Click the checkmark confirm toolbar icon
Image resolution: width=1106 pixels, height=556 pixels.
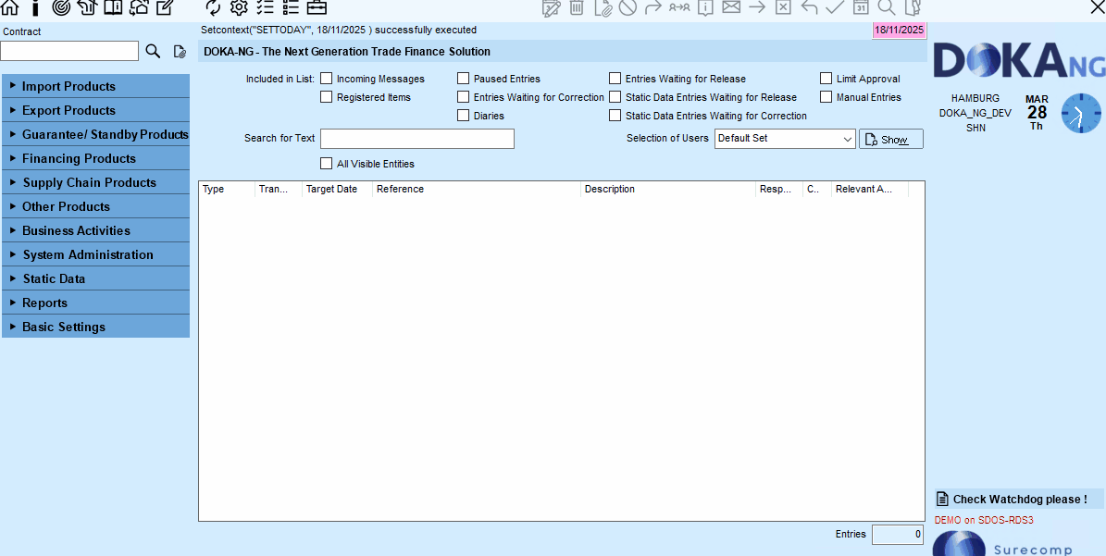pos(835,7)
